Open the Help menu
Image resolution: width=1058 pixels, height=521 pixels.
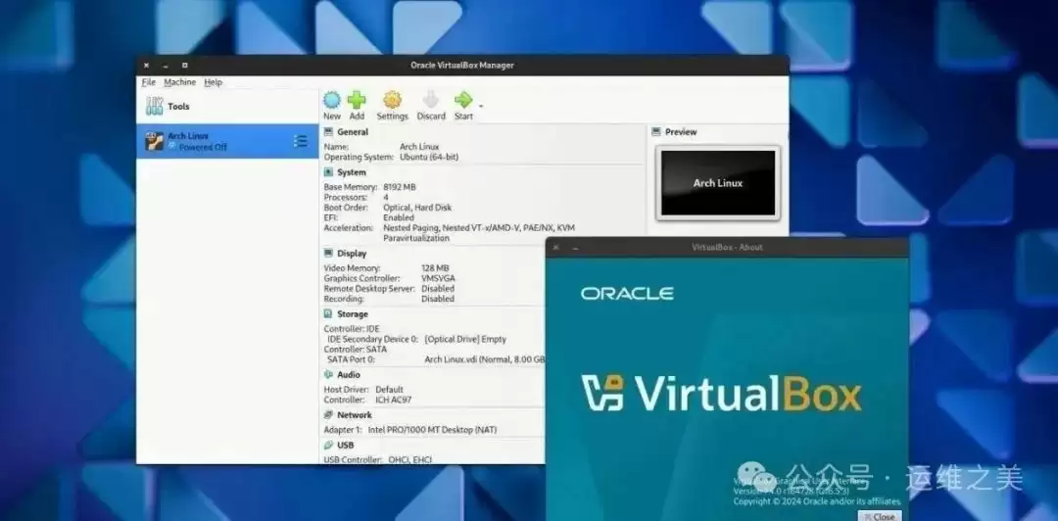coord(213,82)
